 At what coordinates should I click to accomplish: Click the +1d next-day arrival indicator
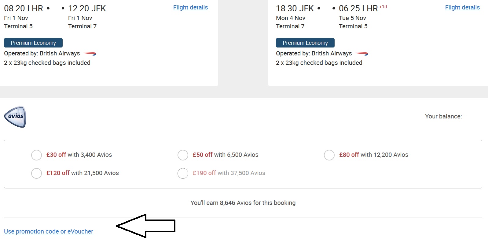tap(383, 7)
